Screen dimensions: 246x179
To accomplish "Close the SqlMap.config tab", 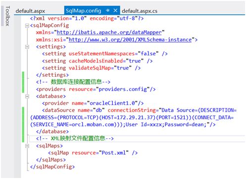I will tap(115, 10).
